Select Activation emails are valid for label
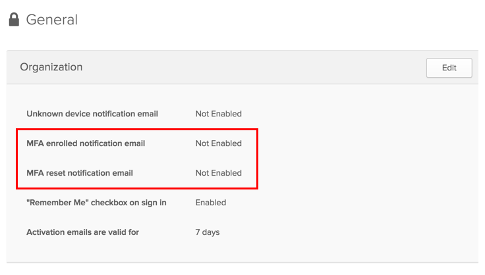Screen dimensions: 485x275 (82, 232)
